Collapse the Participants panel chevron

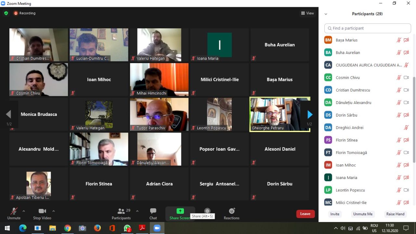point(326,14)
